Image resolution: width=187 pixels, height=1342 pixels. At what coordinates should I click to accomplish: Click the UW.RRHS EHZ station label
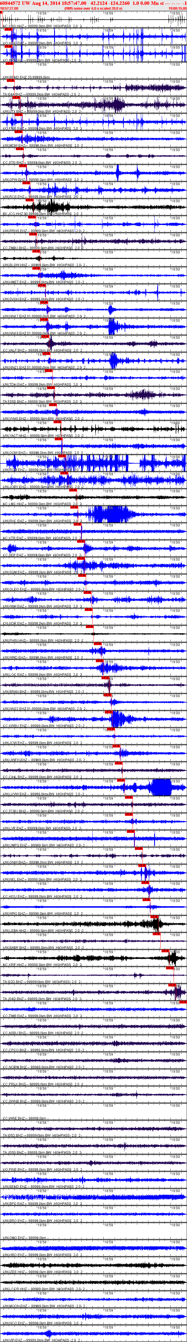[x=43, y=231]
